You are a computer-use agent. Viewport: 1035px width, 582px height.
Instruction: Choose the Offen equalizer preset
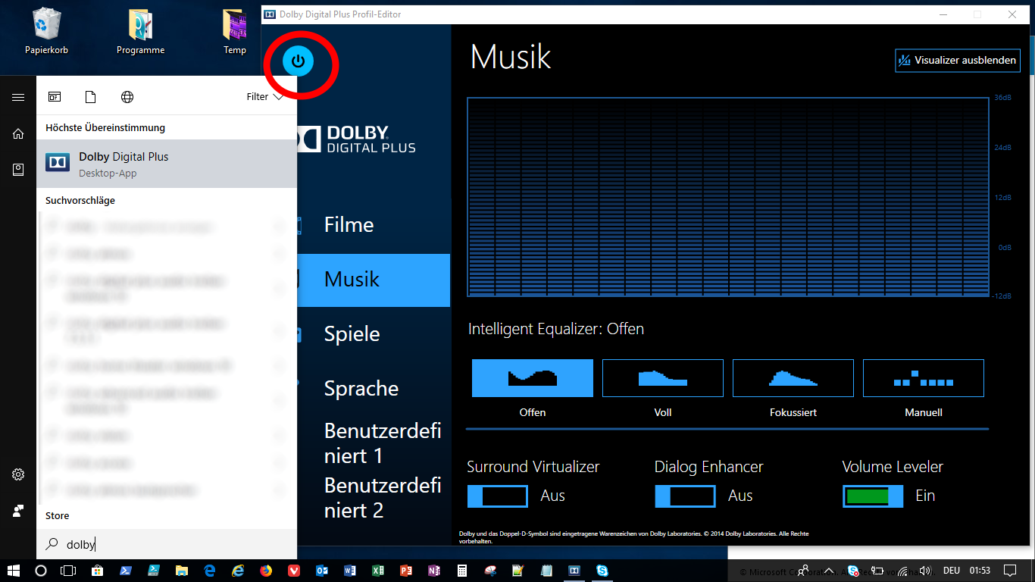click(x=533, y=378)
